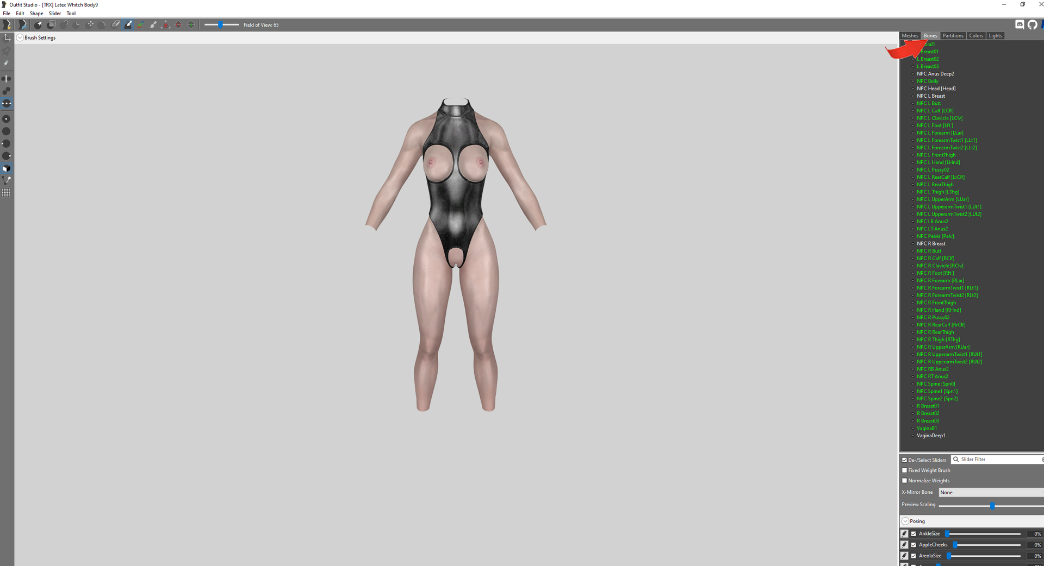Open the Tool menu

pos(71,14)
